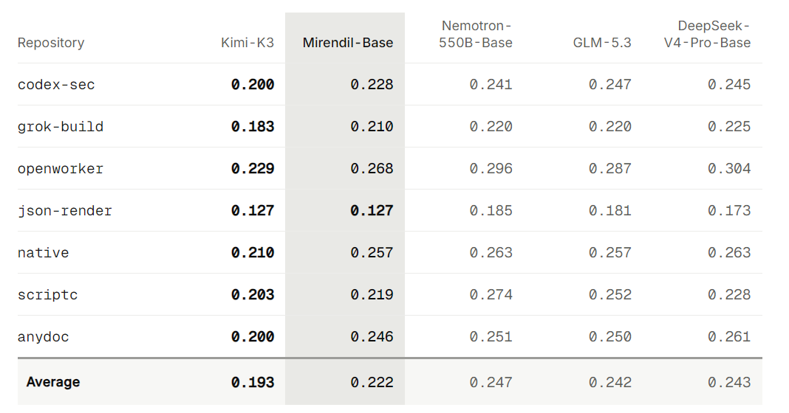789x413 pixels.
Task: Click Kimi-K3 average value 0.193
Action: click(253, 382)
